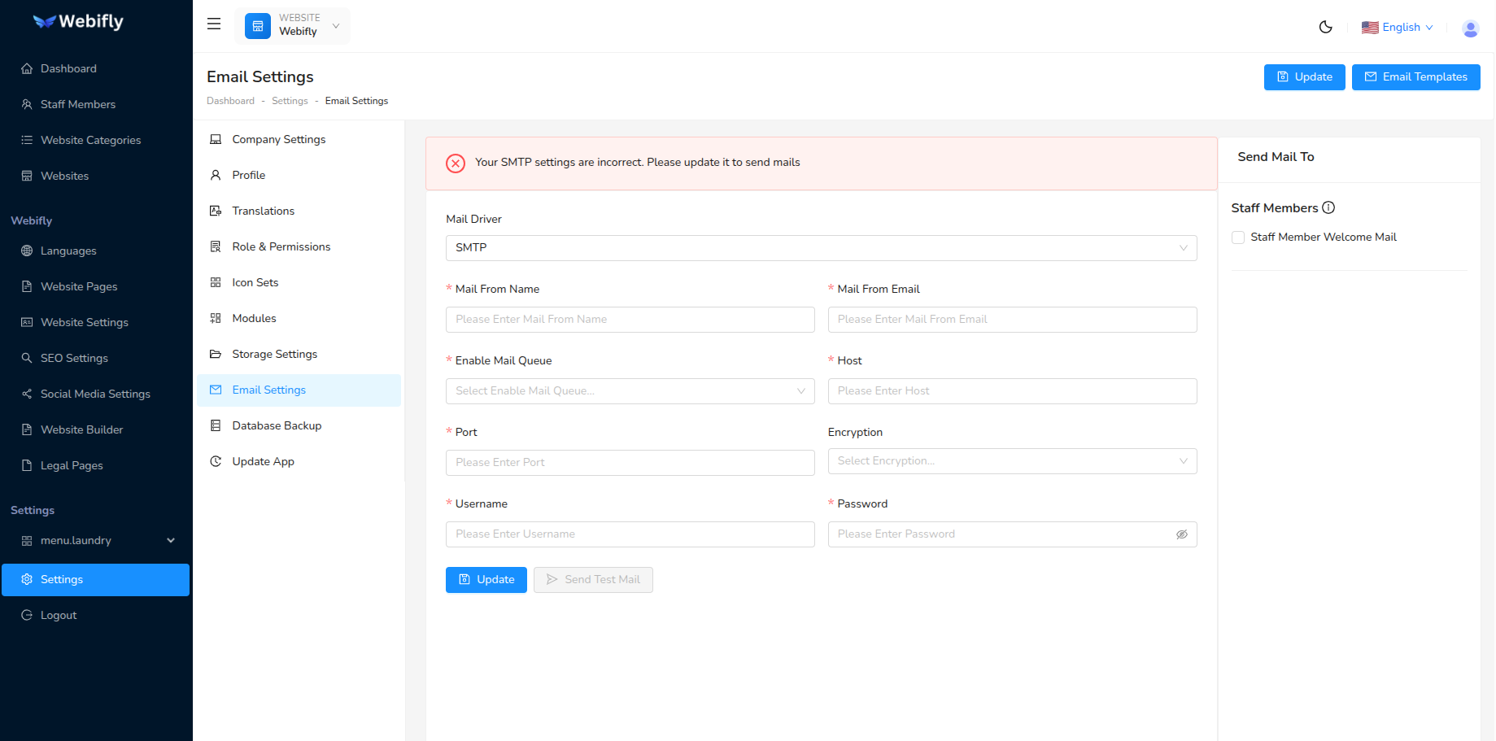Open the Dashboard sidebar icon
The image size is (1496, 741).
pyautogui.click(x=27, y=68)
